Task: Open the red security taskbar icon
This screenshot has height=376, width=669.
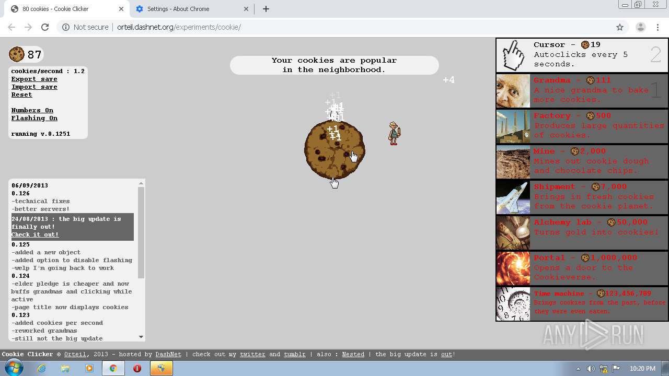Action: pyautogui.click(x=137, y=368)
